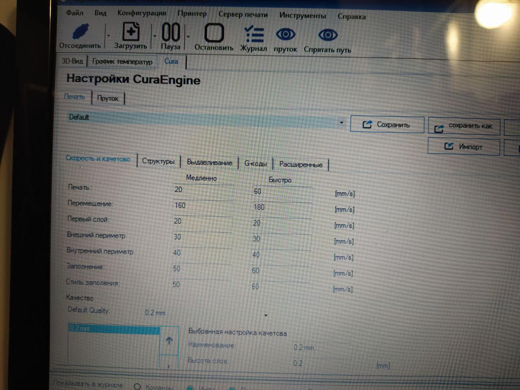Open the Инструменты menu

(303, 16)
